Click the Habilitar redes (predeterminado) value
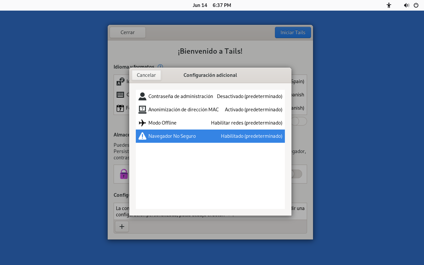The image size is (424, 265). pos(246,123)
